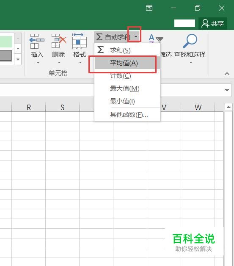Expand the Insert dropdown arrow

tap(38, 63)
